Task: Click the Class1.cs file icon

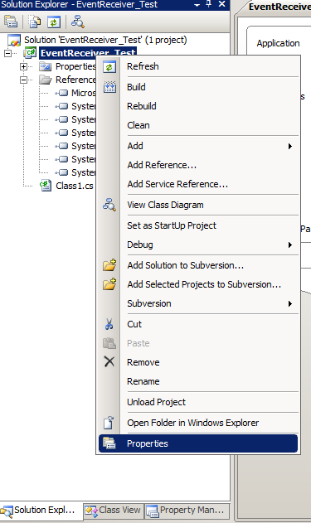Action: 46,186
